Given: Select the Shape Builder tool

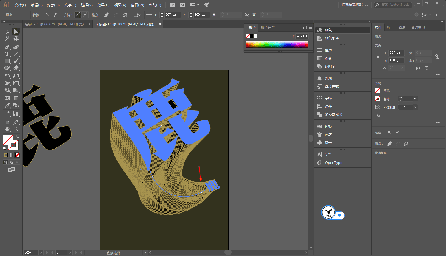Looking at the screenshot, I should coord(7,90).
